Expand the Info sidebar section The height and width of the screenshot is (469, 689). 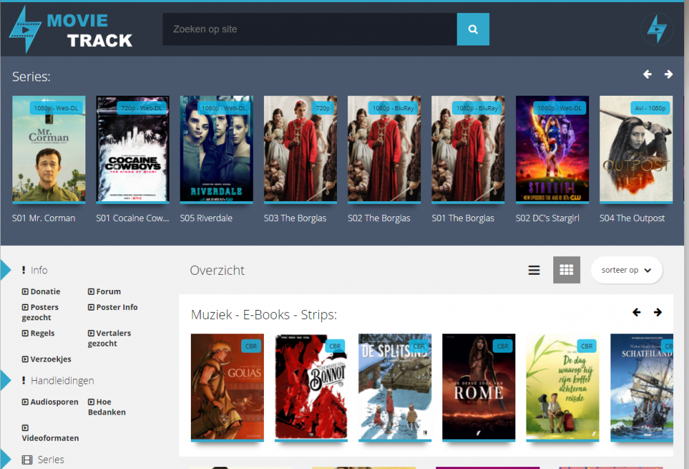tap(39, 270)
